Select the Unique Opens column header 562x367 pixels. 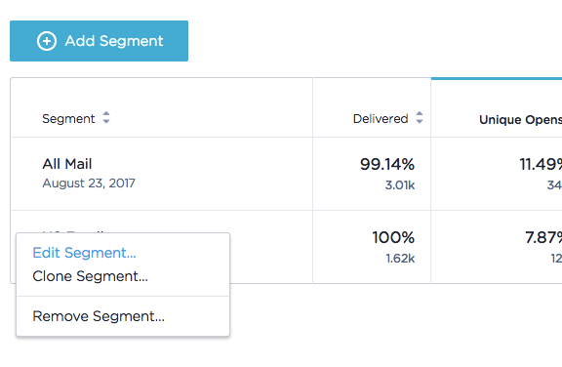click(x=520, y=119)
